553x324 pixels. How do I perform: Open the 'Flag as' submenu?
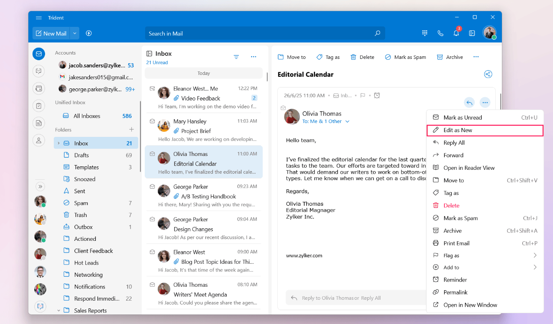[485, 256]
